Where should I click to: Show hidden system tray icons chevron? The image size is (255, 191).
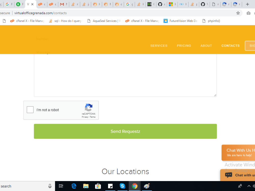[x=249, y=186]
